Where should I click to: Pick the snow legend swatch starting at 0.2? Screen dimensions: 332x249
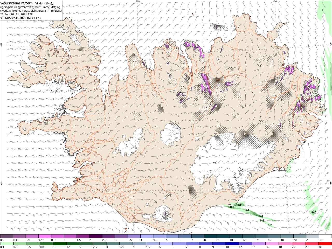click(x=6, y=236)
